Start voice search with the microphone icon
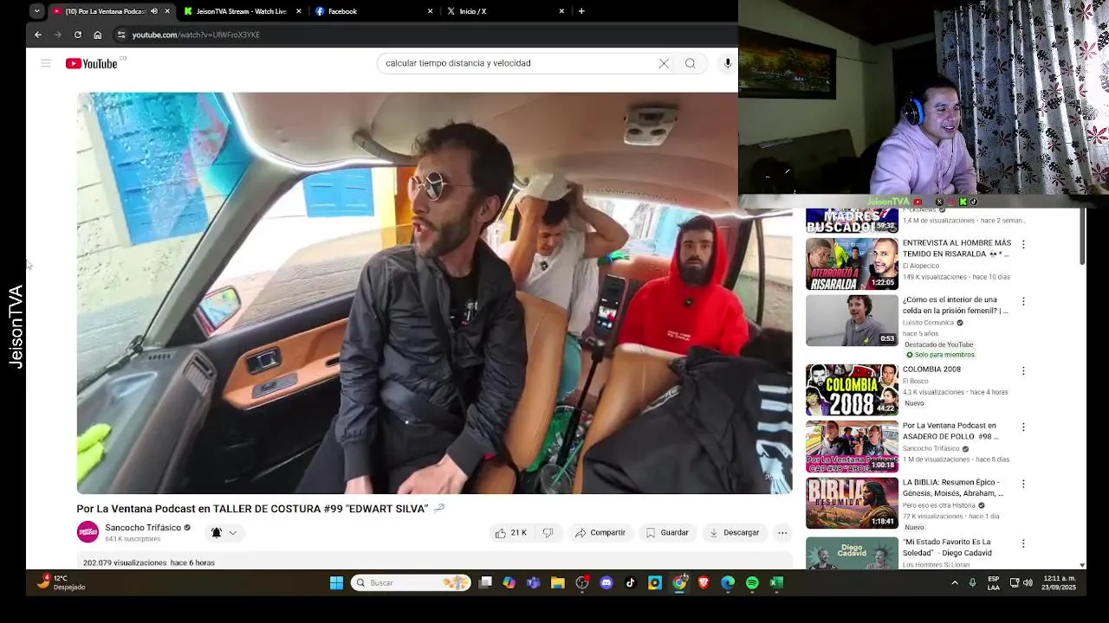This screenshot has width=1109, height=623. (728, 63)
